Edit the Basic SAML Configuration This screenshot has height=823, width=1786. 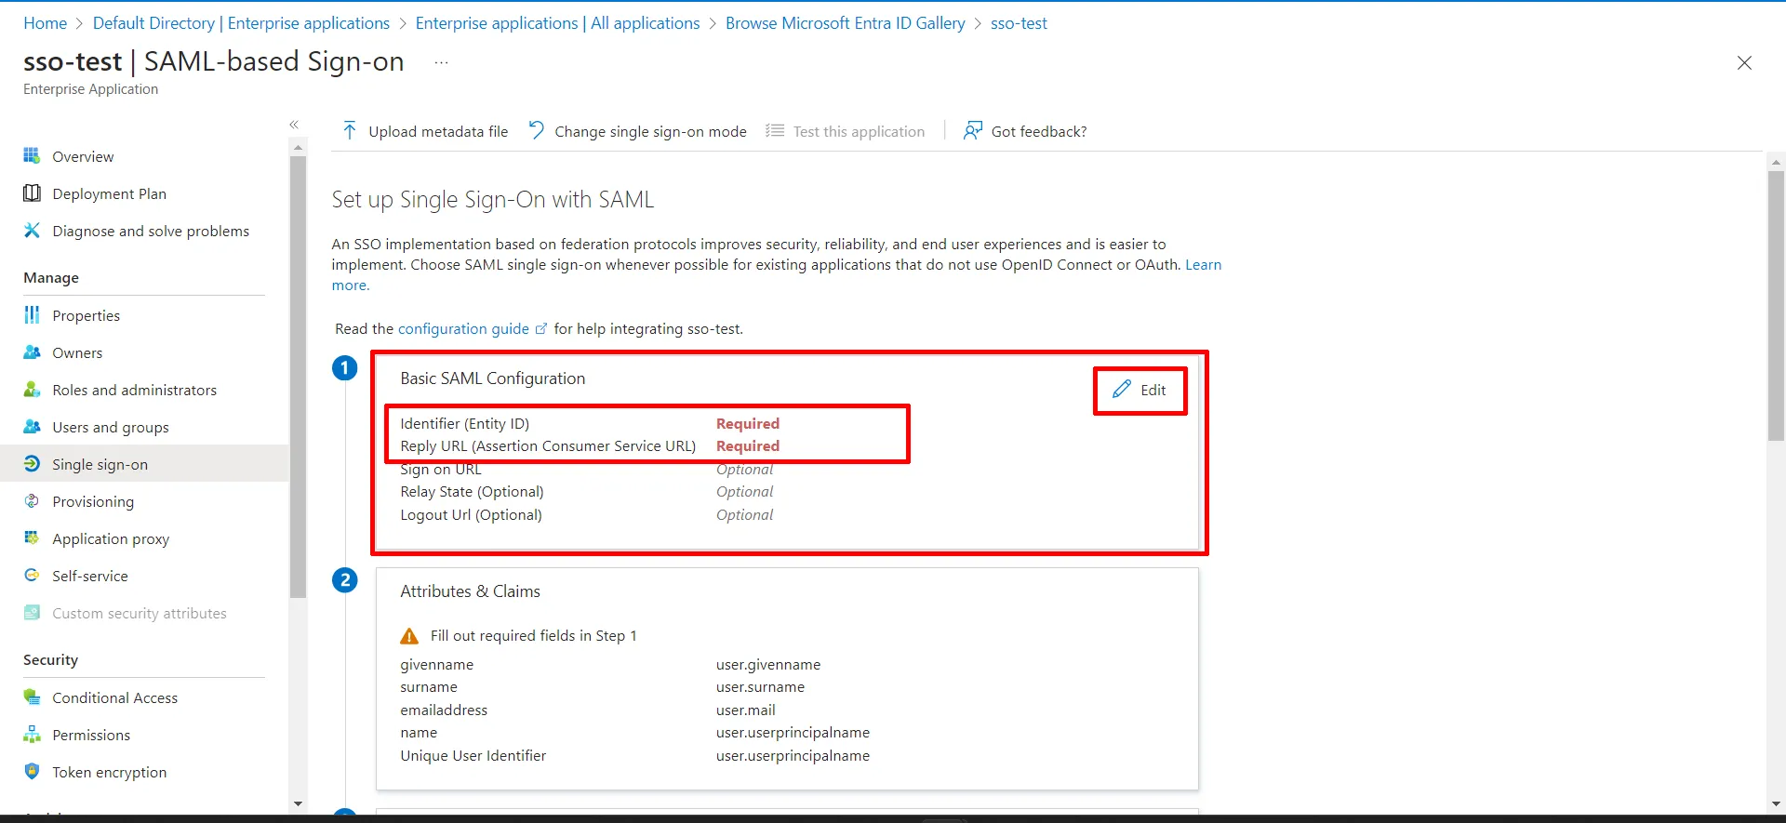(1140, 390)
